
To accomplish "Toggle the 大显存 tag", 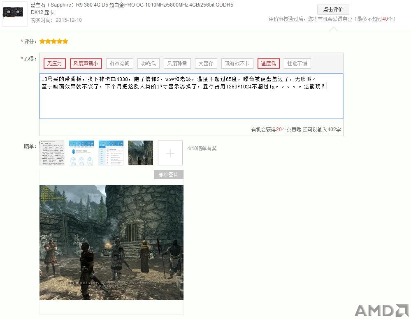I will coord(206,63).
